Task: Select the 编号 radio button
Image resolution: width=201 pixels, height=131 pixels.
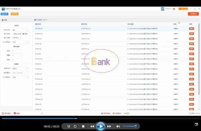Action: coord(23,34)
